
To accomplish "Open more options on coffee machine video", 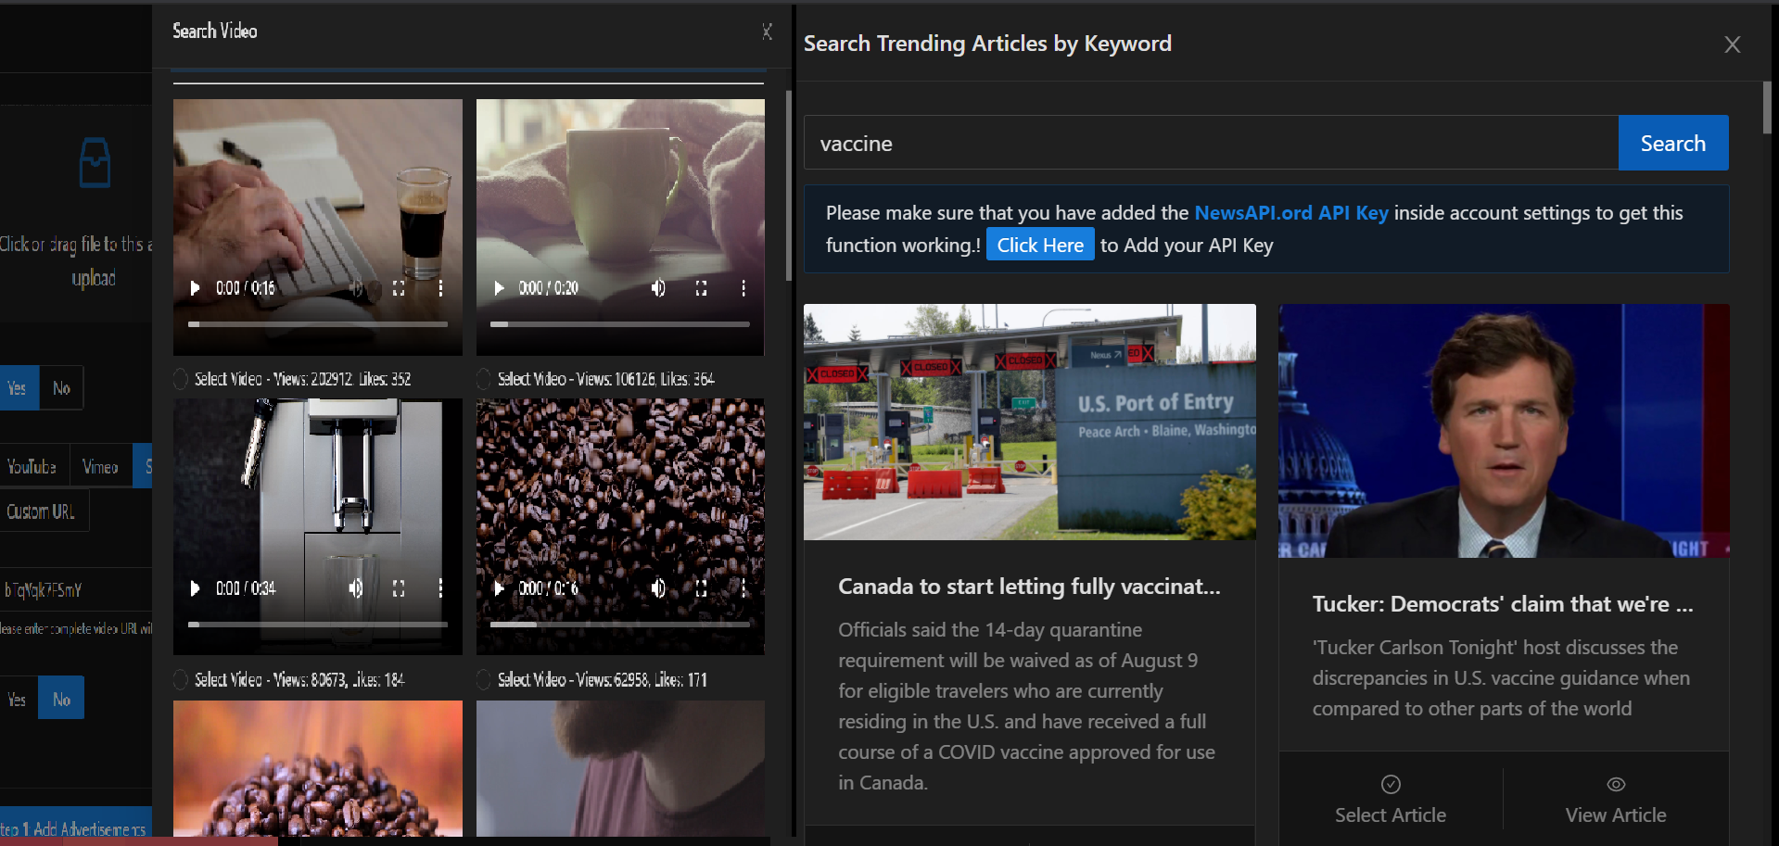I will tap(440, 588).
